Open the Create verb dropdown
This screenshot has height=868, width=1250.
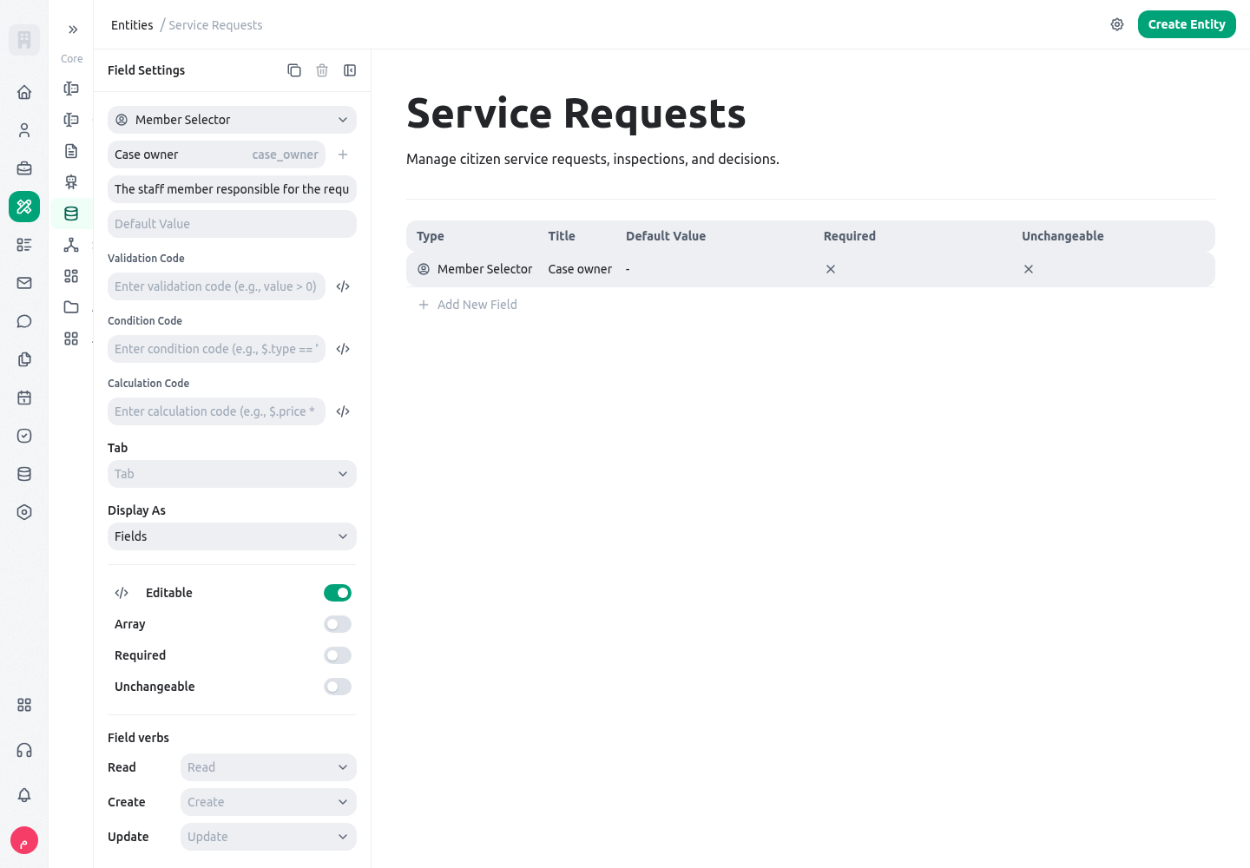(268, 802)
